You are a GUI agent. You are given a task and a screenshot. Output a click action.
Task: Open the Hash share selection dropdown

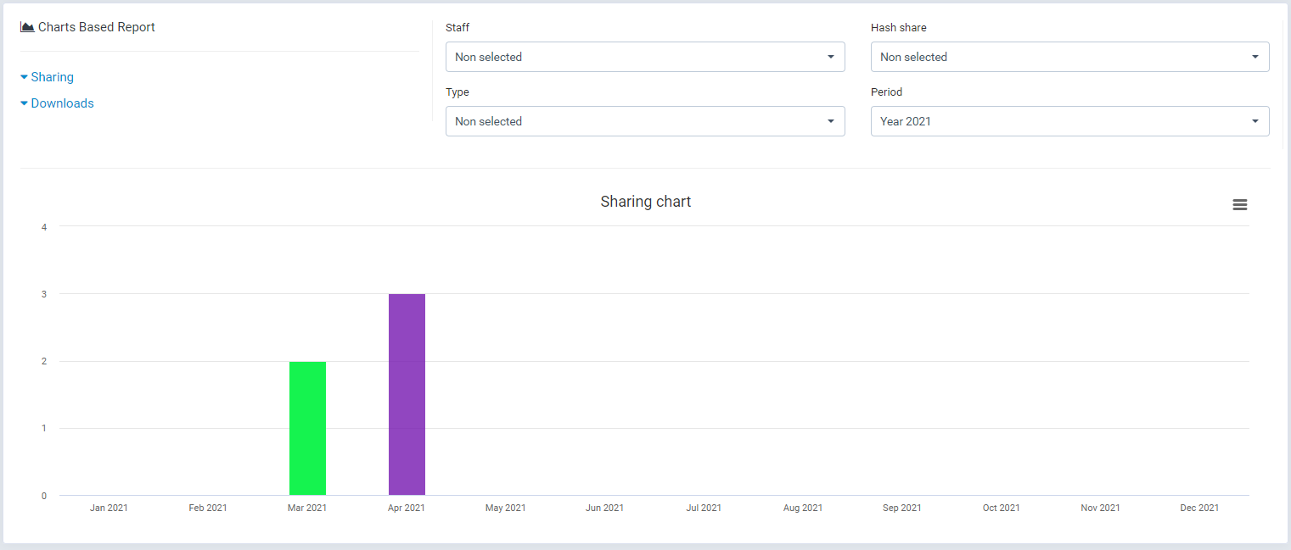[x=1069, y=57]
